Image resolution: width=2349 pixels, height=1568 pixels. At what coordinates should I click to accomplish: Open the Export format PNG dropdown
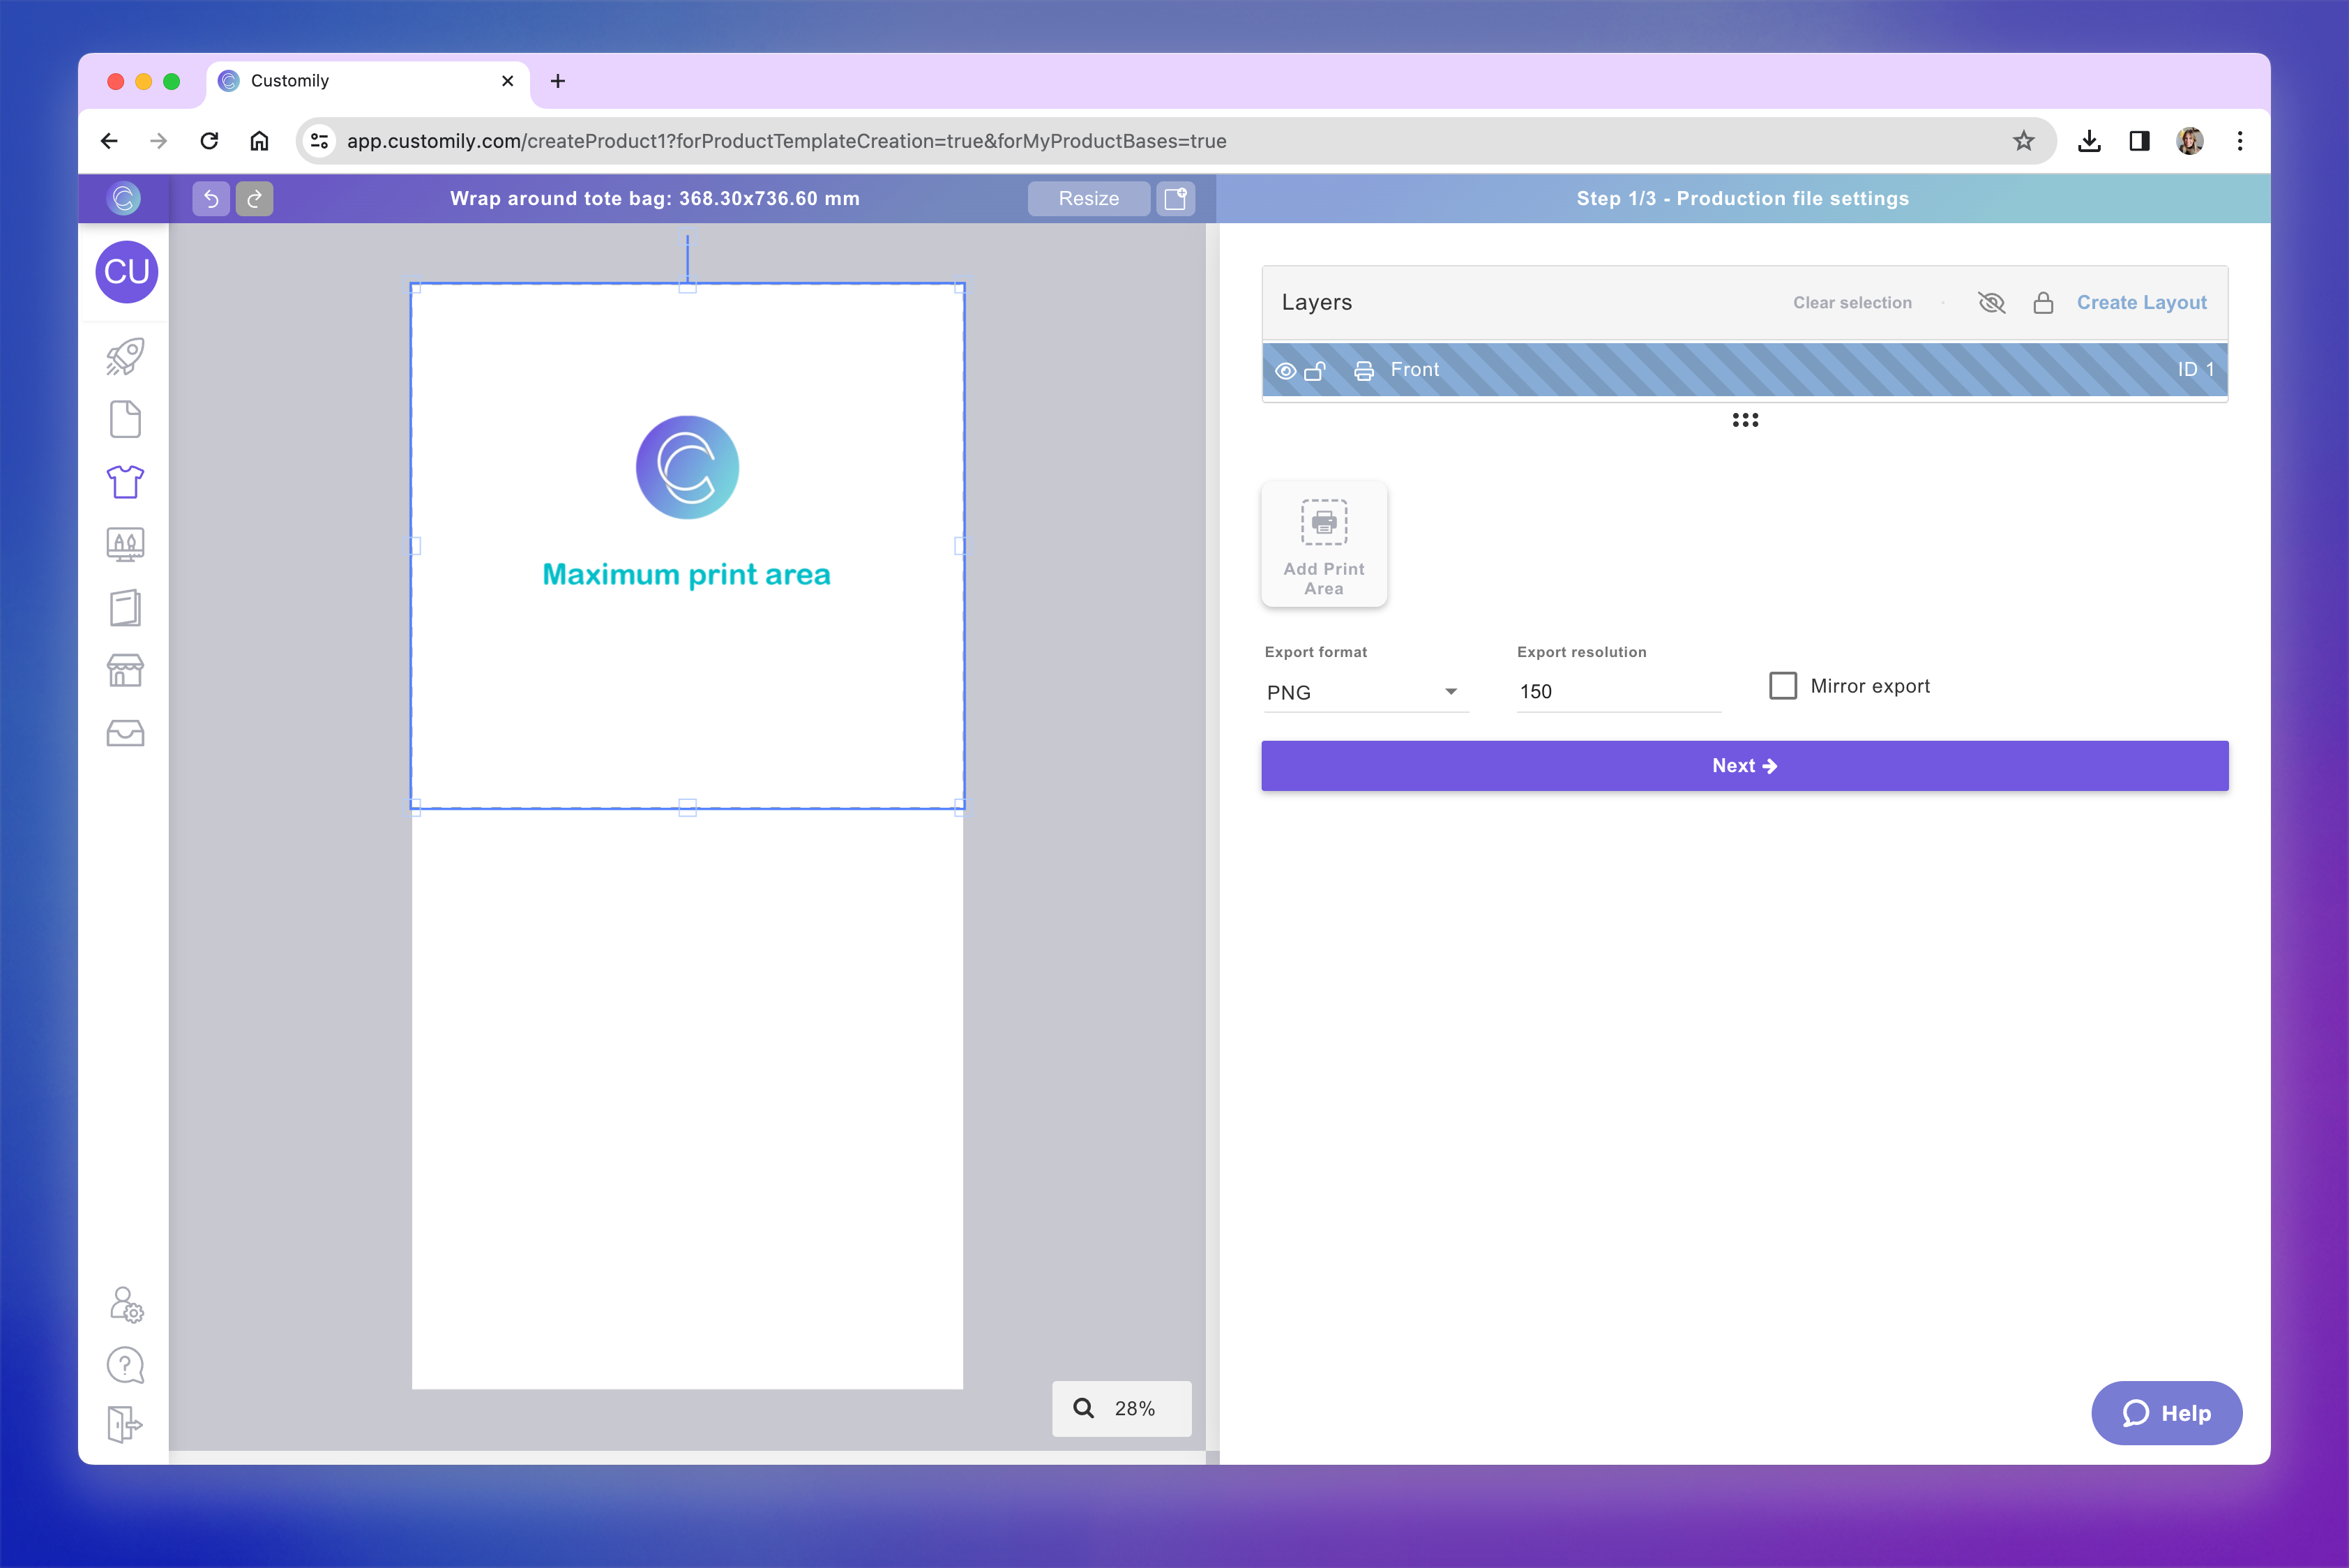pyautogui.click(x=1364, y=692)
